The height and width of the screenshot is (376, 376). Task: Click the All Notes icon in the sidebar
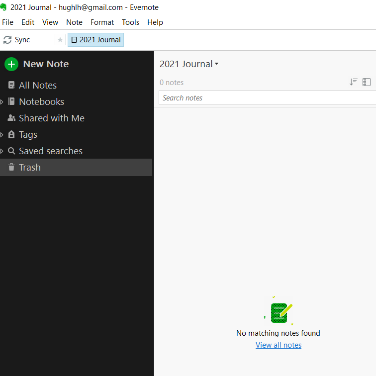11,86
